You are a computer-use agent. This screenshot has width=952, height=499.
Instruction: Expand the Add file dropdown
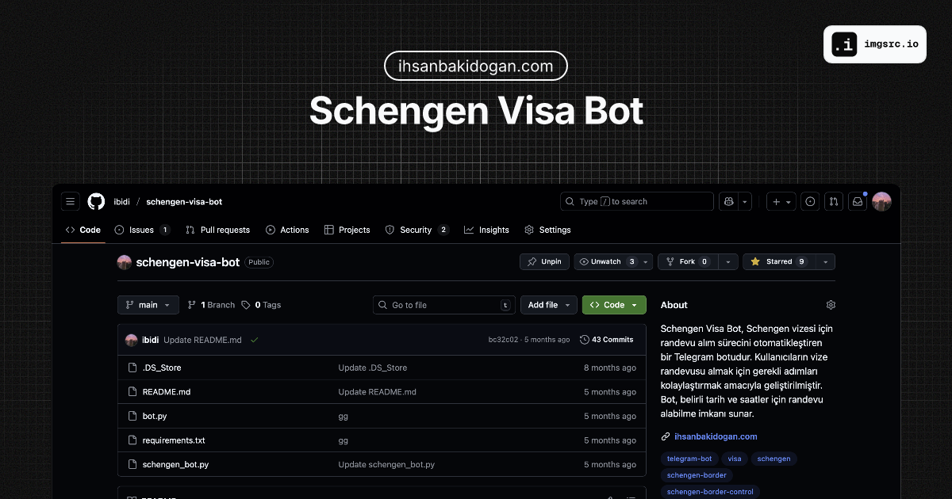point(548,305)
